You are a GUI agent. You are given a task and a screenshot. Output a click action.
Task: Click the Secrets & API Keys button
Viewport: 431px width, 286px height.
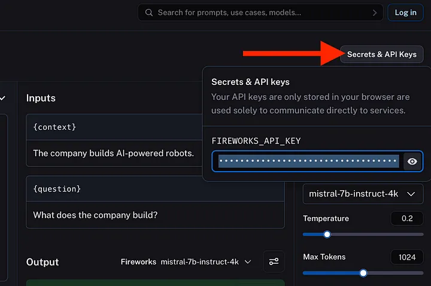pos(381,54)
